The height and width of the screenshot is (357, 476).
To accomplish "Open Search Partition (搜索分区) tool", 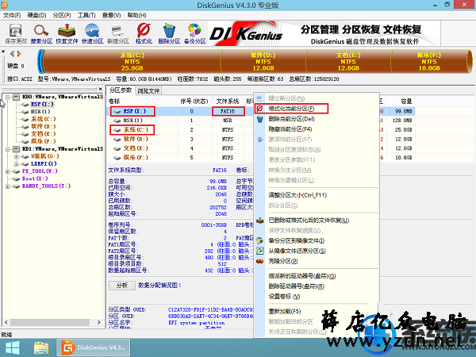I will (41, 33).
